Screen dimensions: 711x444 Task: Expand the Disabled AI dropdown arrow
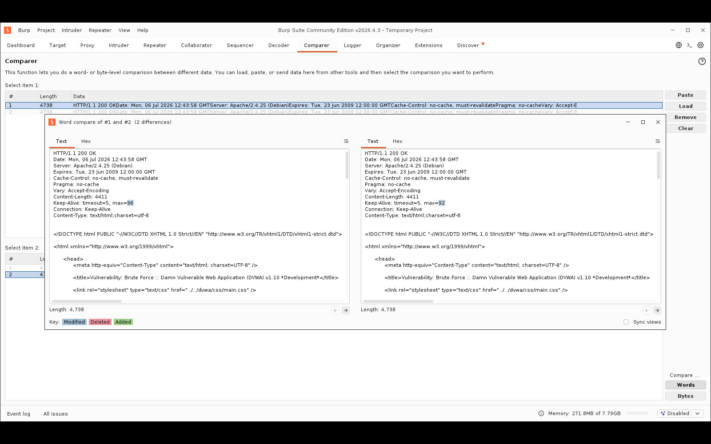point(698,413)
